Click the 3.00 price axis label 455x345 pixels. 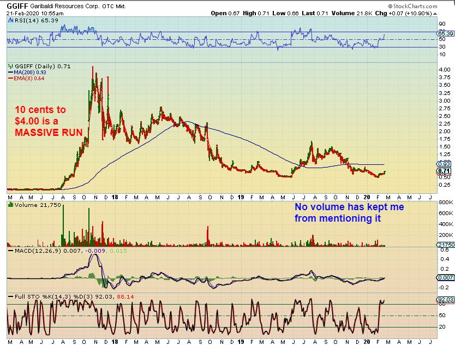pyautogui.click(x=445, y=101)
